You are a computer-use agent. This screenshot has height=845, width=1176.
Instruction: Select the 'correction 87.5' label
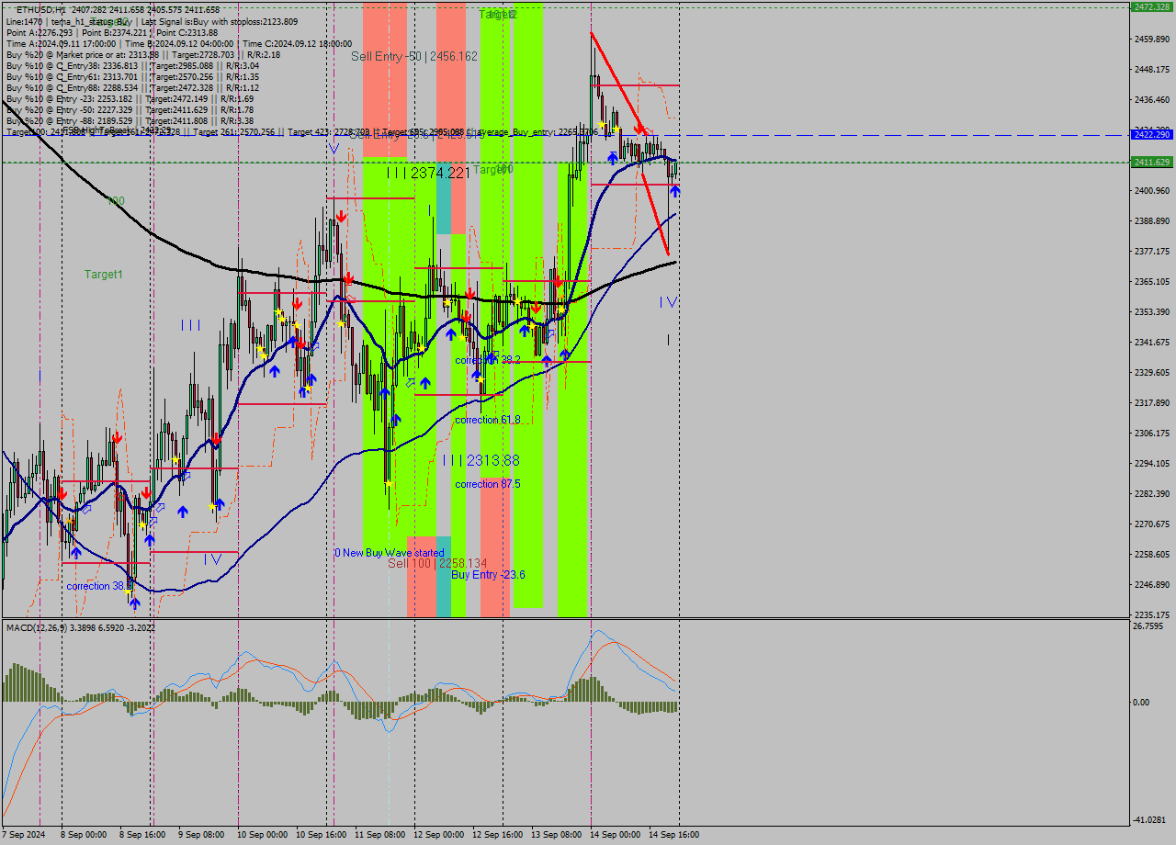488,484
